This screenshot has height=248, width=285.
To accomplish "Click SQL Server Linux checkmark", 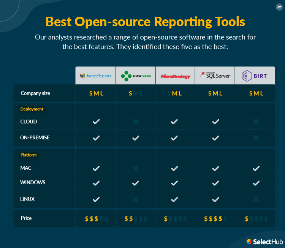I will [x=215, y=199].
